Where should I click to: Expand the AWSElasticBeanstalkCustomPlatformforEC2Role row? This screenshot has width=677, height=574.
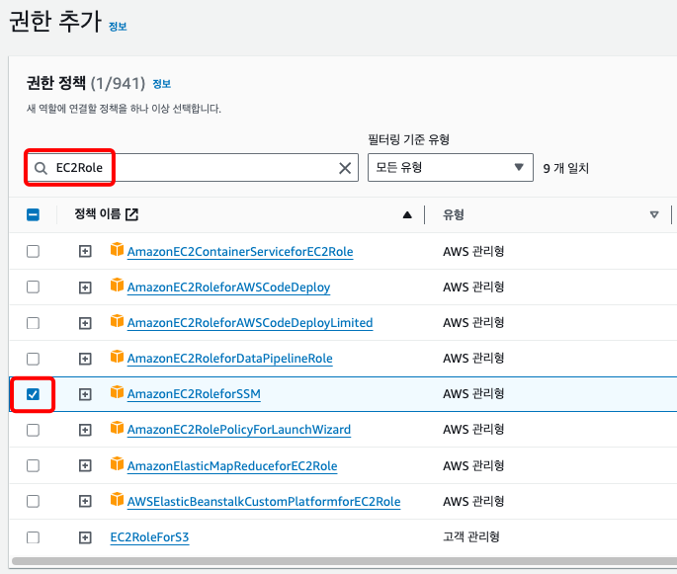(x=85, y=501)
